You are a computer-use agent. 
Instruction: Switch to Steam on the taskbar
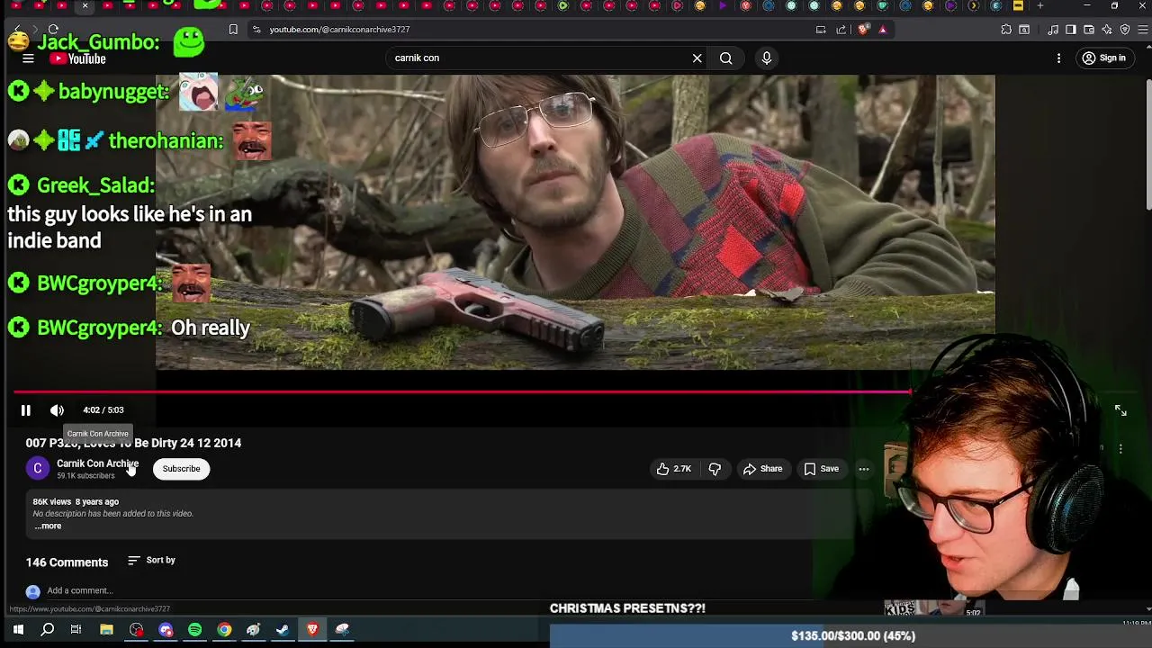coord(283,630)
